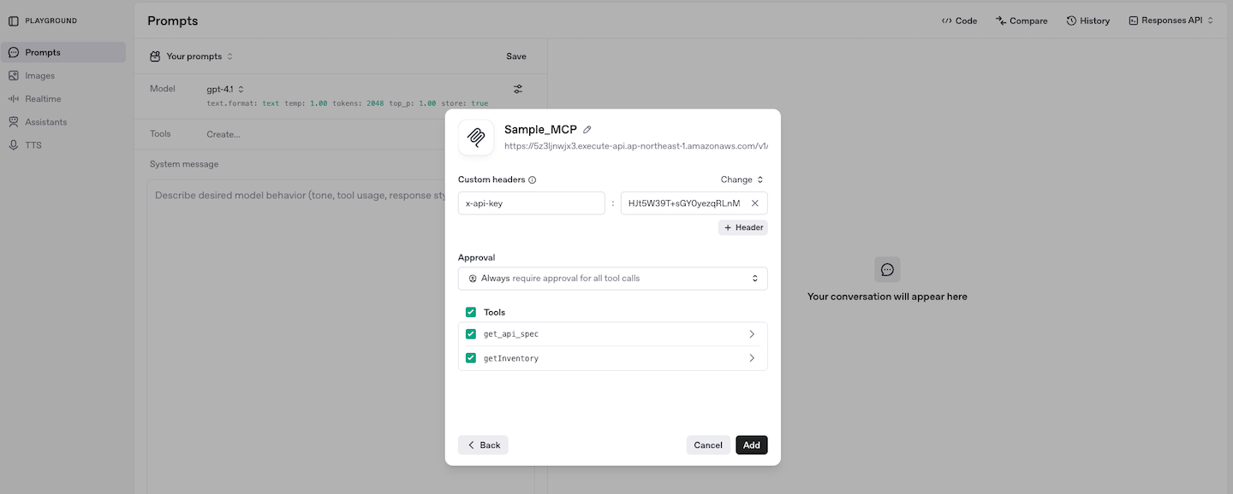Open Assistants in the sidebar
1233x494 pixels.
point(45,122)
